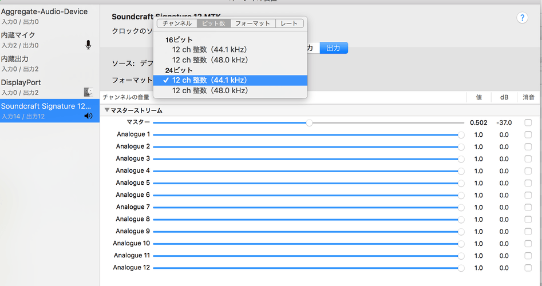Mute Analogue 6 channel checkbox
The image size is (542, 286).
tap(528, 195)
